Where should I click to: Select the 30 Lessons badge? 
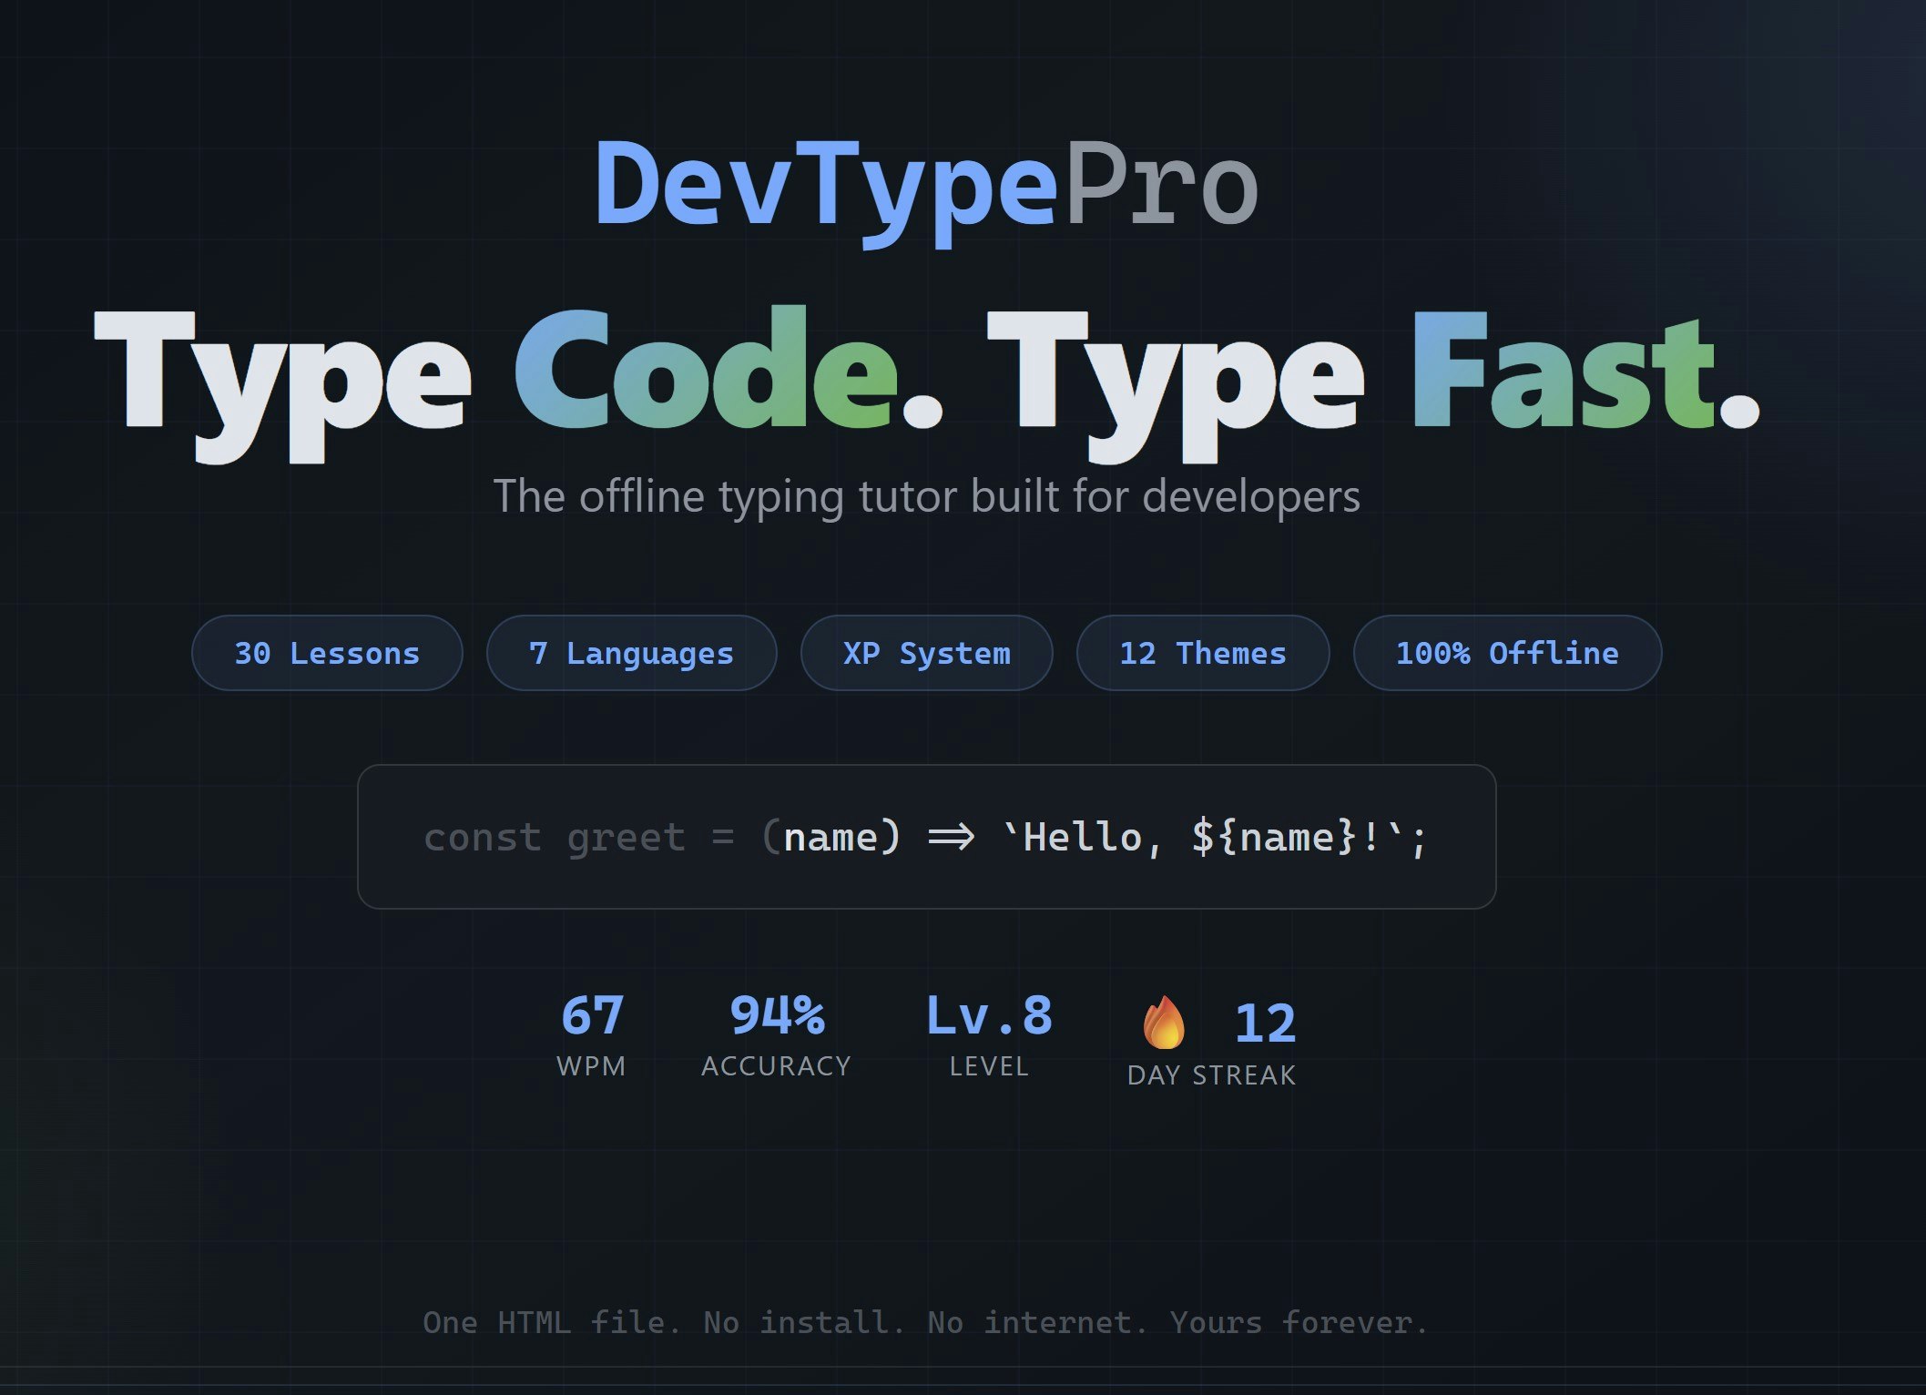click(327, 652)
